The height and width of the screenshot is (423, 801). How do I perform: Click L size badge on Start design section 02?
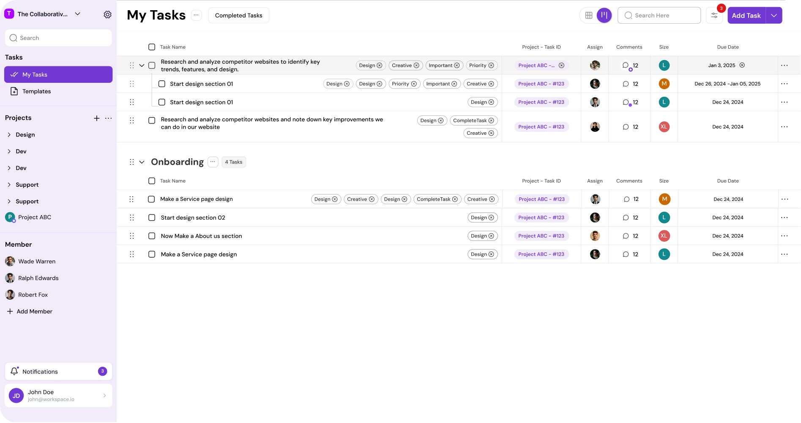click(664, 218)
